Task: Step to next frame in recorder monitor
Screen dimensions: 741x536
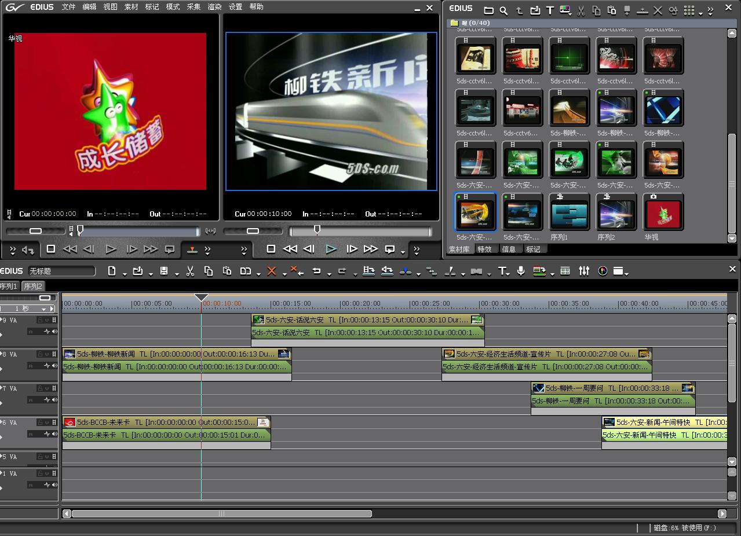Action: tap(352, 249)
